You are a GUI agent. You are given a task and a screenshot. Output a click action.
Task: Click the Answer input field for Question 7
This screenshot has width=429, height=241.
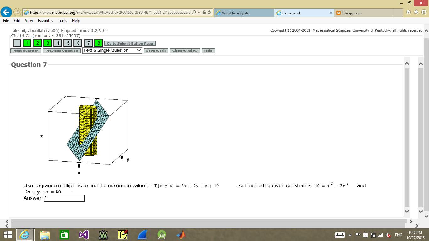(x=64, y=198)
